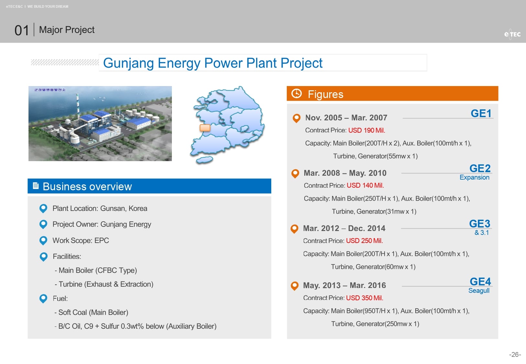Click 'Project Owner: Gunjang Energy' text
The height and width of the screenshot is (364, 526).
(x=102, y=225)
